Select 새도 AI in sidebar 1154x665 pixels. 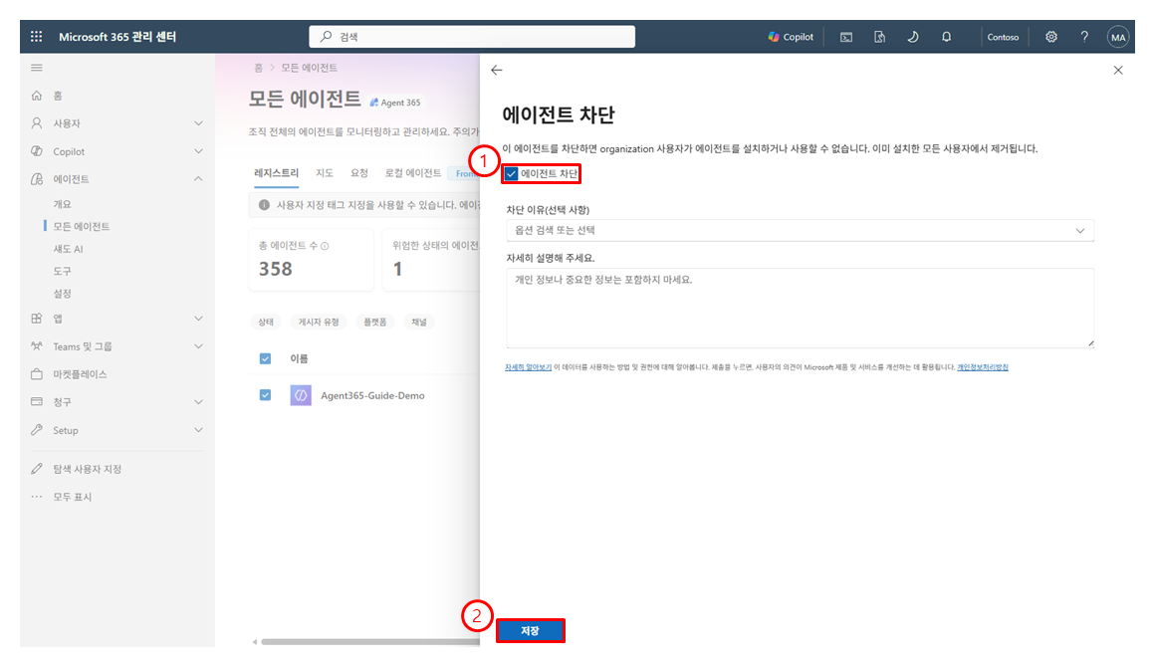click(68, 249)
